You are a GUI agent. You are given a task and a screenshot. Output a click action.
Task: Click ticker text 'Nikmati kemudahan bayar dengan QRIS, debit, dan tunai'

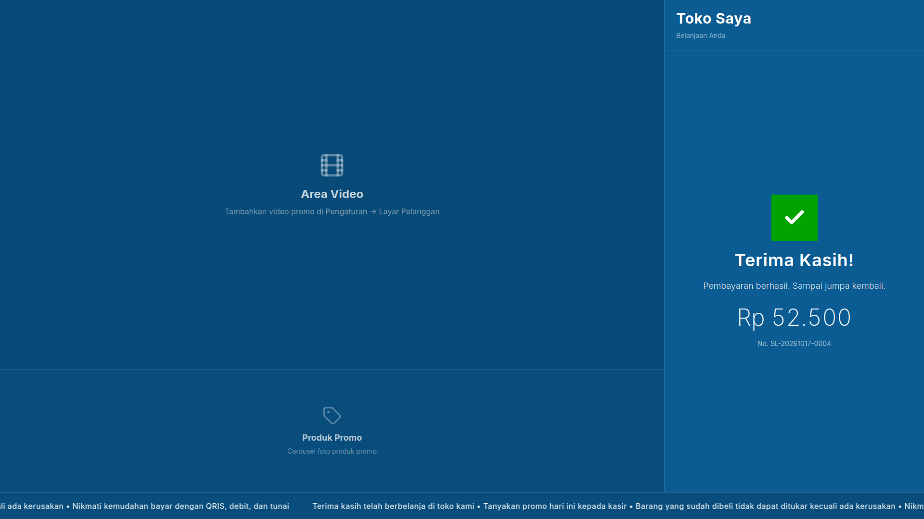point(180,506)
